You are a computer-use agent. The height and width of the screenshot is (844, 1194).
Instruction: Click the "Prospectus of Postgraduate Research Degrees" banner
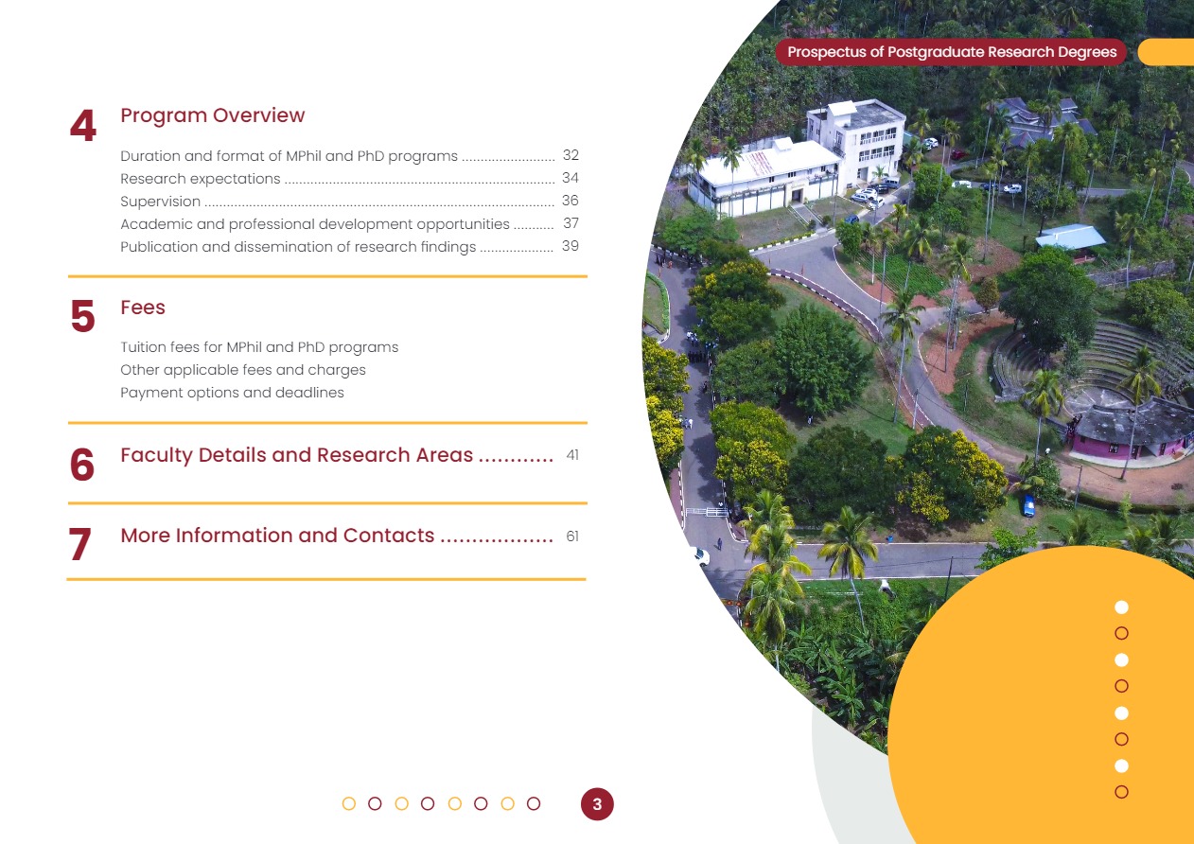pyautogui.click(x=951, y=52)
